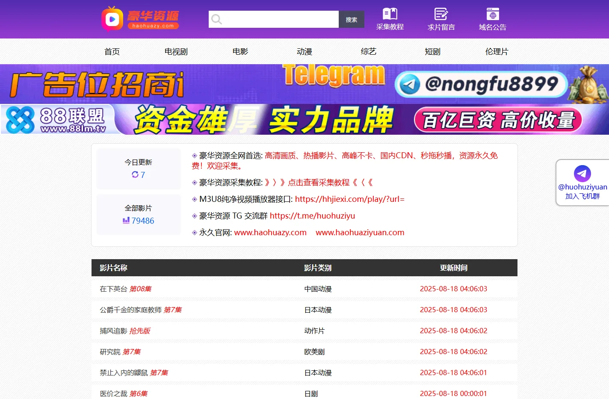This screenshot has height=399, width=609.
Task: Open the 综艺 category
Action: pos(369,51)
